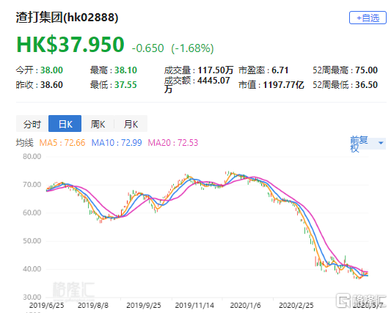The height and width of the screenshot is (313, 391).
Task: Click the 成交额 value 4445.07
Action: [x=213, y=81]
